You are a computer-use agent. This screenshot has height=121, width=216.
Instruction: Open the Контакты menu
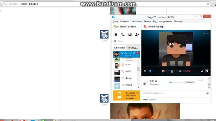[x=125, y=22]
